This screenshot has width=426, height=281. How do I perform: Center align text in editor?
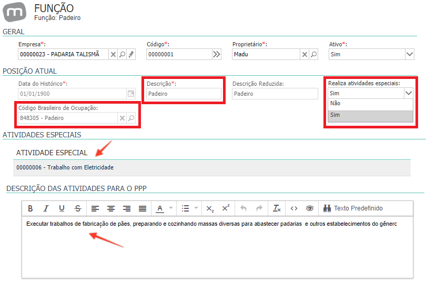point(111,208)
